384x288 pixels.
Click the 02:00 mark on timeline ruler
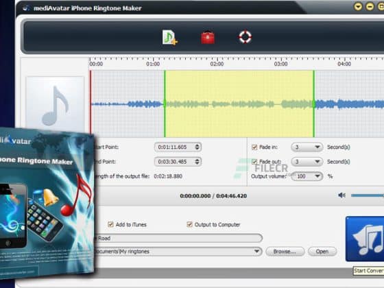[217, 64]
